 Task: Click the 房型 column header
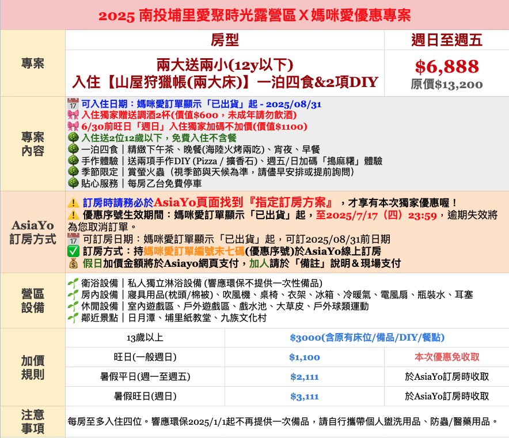pos(225,40)
